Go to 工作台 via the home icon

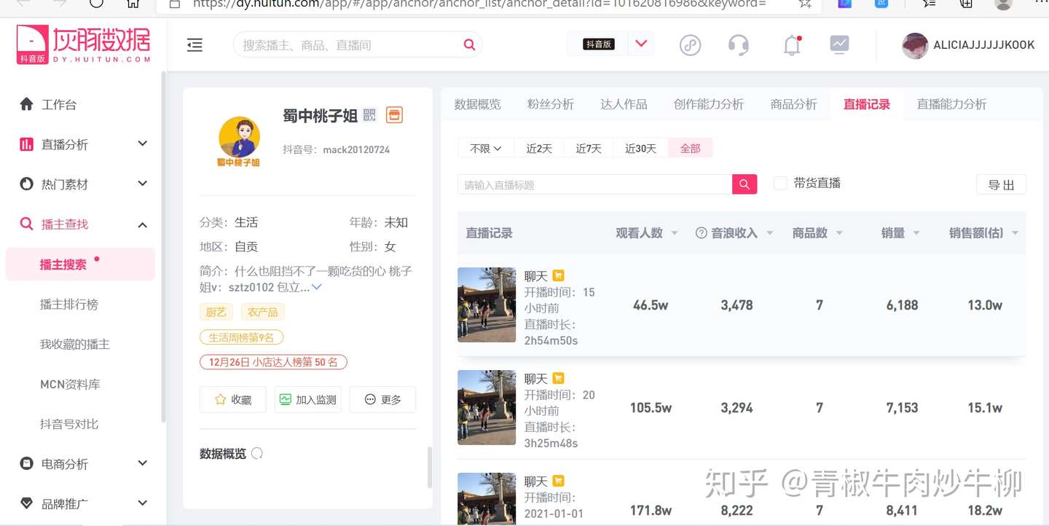(27, 104)
